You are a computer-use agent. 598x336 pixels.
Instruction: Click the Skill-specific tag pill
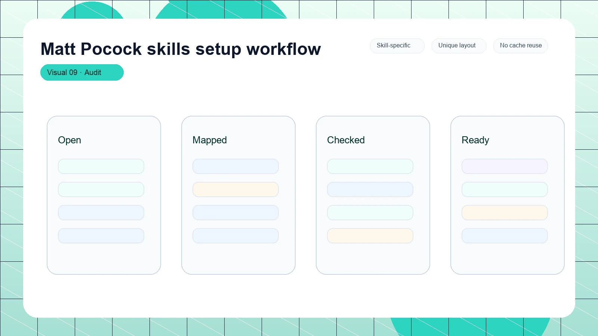pyautogui.click(x=397, y=46)
